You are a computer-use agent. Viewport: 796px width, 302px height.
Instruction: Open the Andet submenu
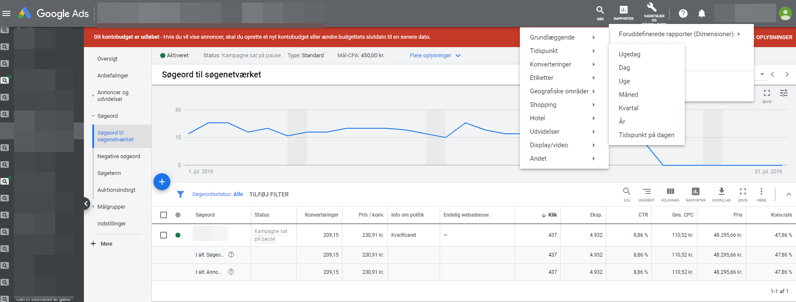pyautogui.click(x=564, y=159)
